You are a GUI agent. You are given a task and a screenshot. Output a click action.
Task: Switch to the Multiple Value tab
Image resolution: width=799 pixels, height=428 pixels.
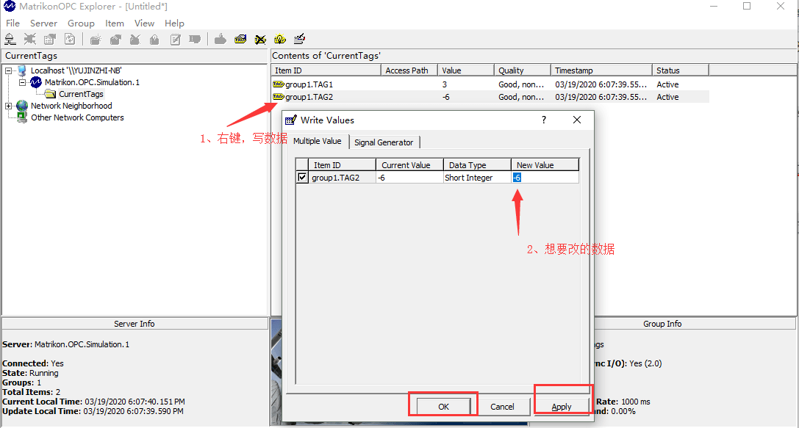(x=318, y=141)
